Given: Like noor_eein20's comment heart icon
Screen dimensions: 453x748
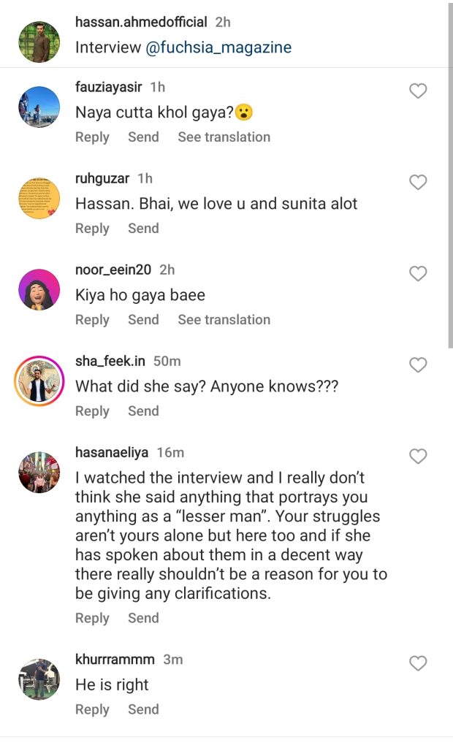Looking at the screenshot, I should (418, 273).
